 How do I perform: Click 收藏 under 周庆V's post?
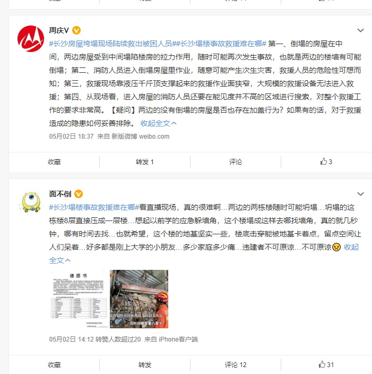point(54,162)
